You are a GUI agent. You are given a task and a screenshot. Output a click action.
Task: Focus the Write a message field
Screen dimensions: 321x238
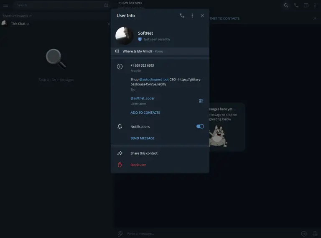212,233
